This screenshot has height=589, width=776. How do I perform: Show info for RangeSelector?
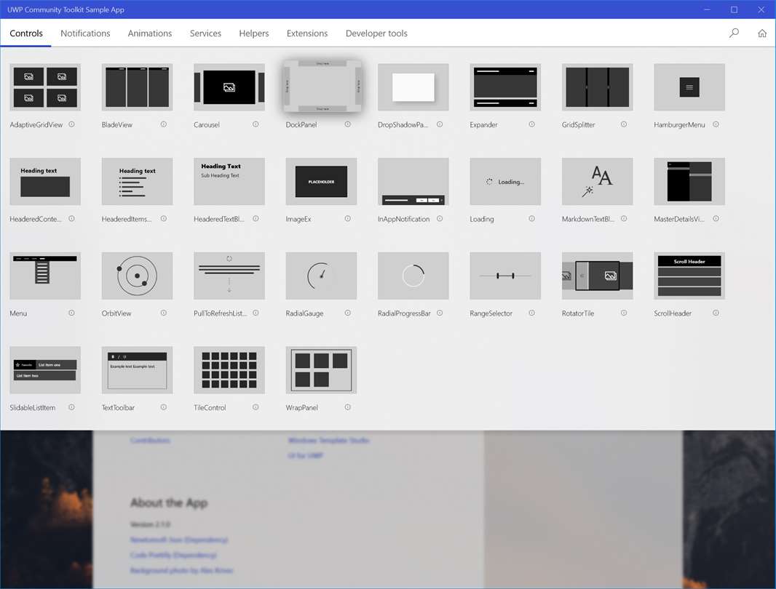(532, 313)
